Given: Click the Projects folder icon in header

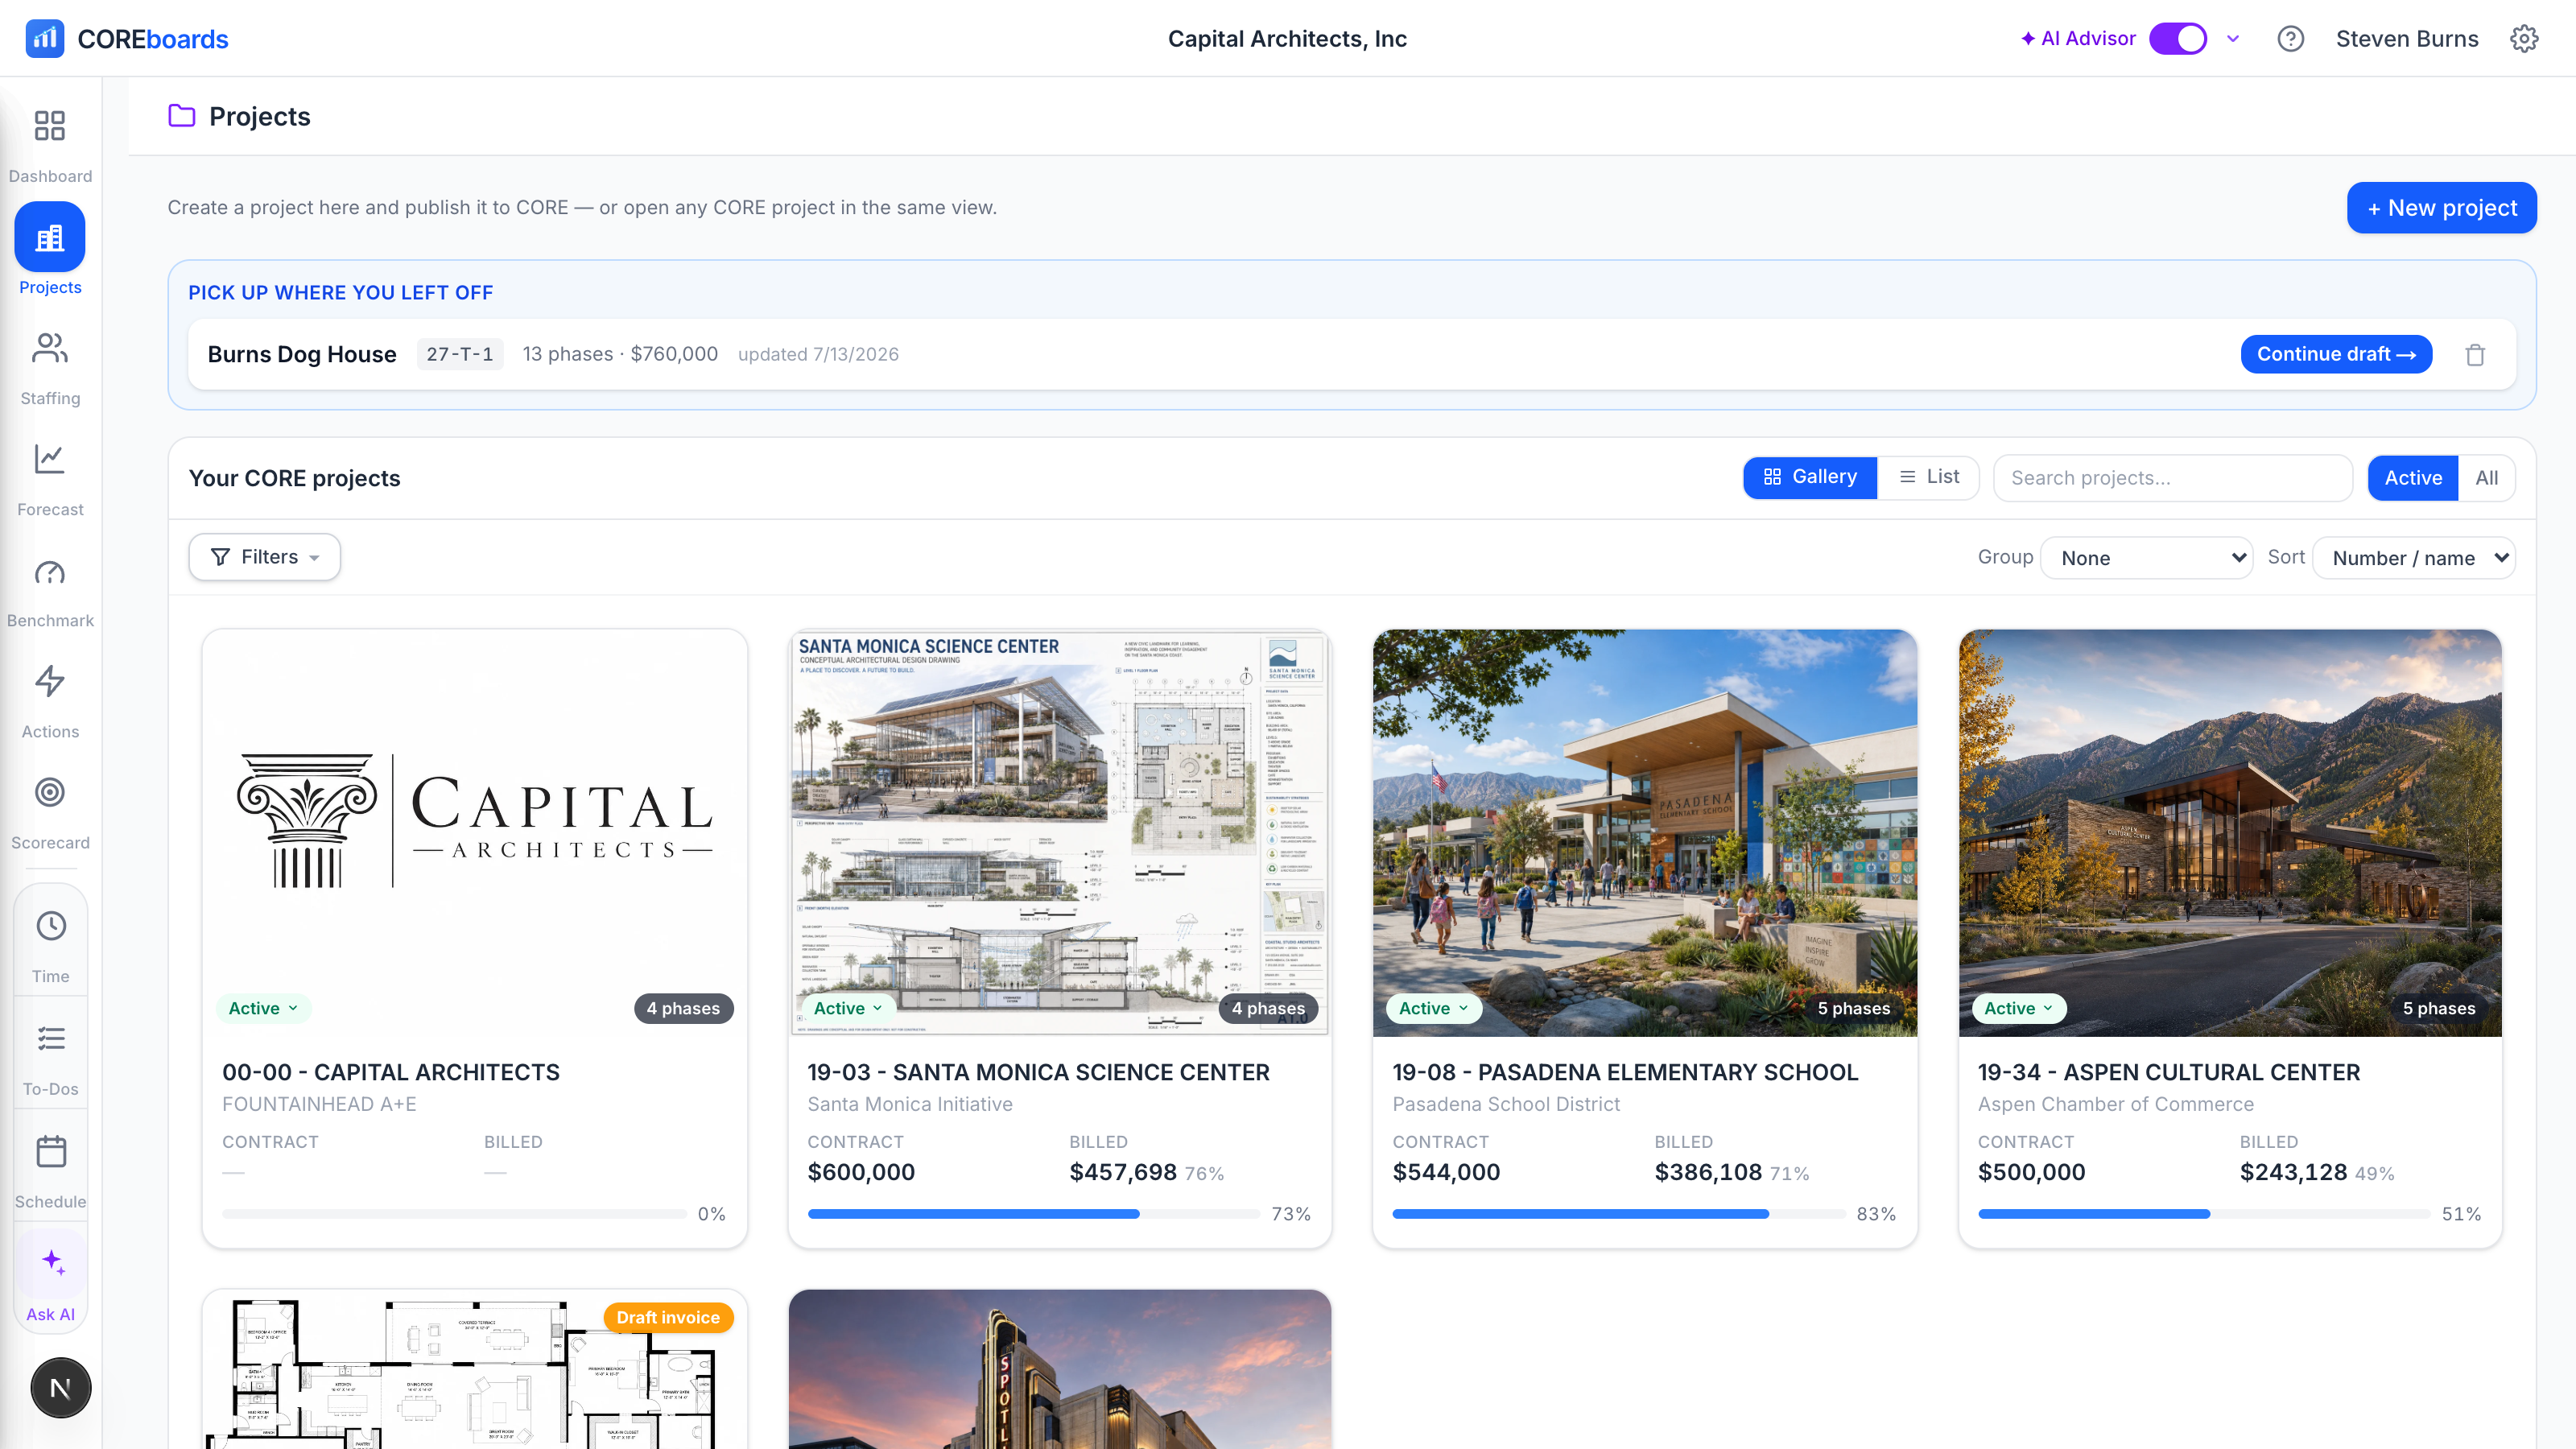Looking at the screenshot, I should tap(182, 116).
